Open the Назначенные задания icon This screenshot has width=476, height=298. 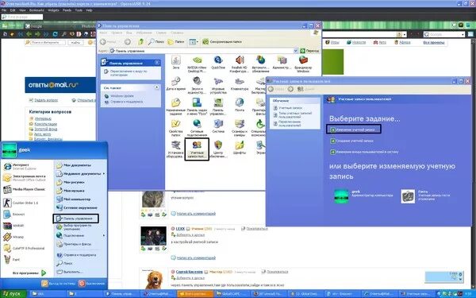point(176,106)
